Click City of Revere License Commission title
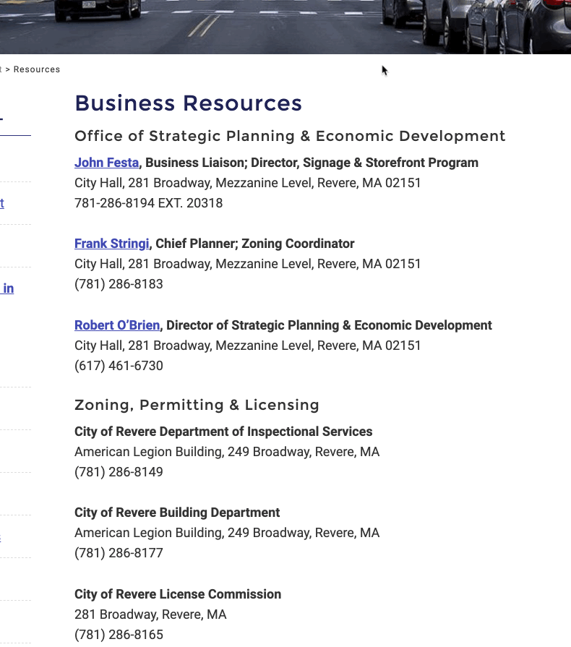Viewport: 571px width, 647px height. [x=178, y=594]
